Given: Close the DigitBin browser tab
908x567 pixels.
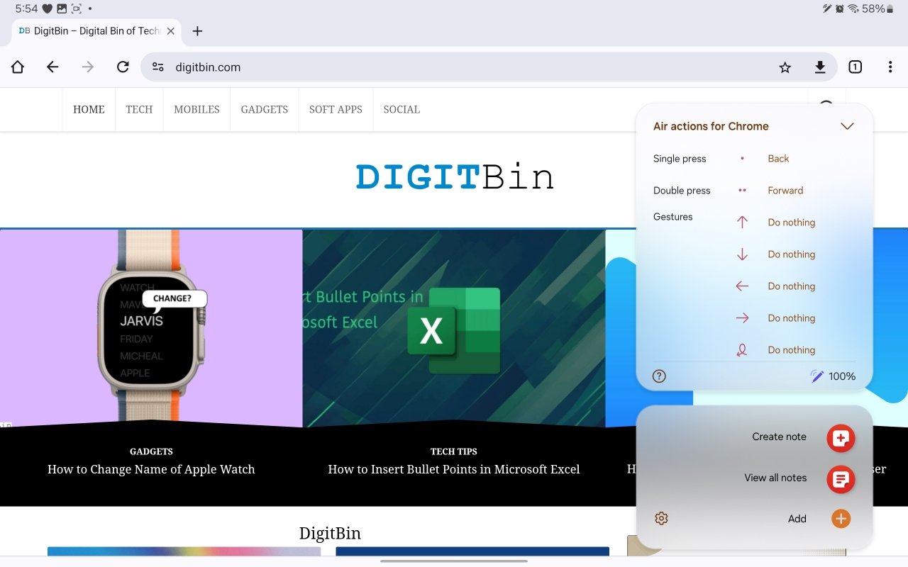Looking at the screenshot, I should point(170,31).
